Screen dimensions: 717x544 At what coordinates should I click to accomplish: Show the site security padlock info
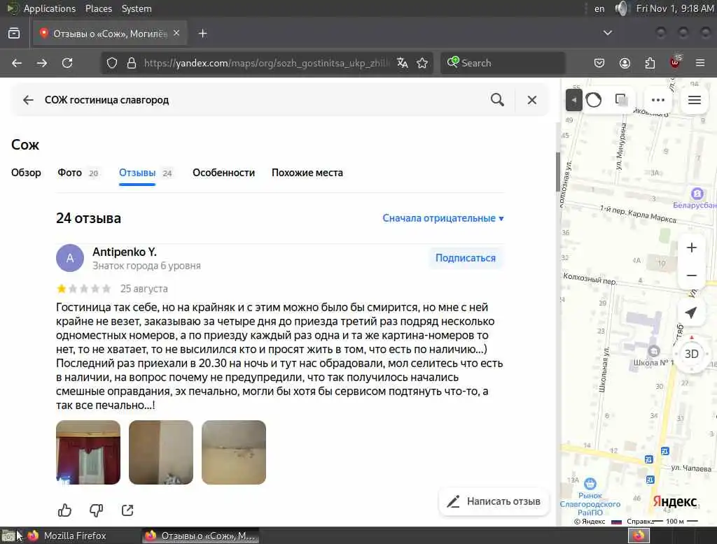pos(132,63)
